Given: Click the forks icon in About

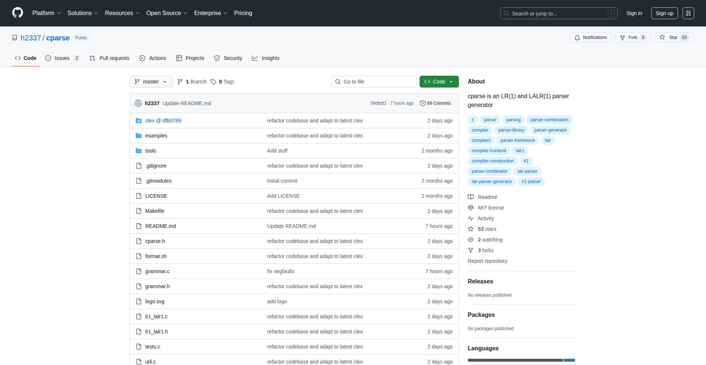Looking at the screenshot, I should [x=471, y=250].
